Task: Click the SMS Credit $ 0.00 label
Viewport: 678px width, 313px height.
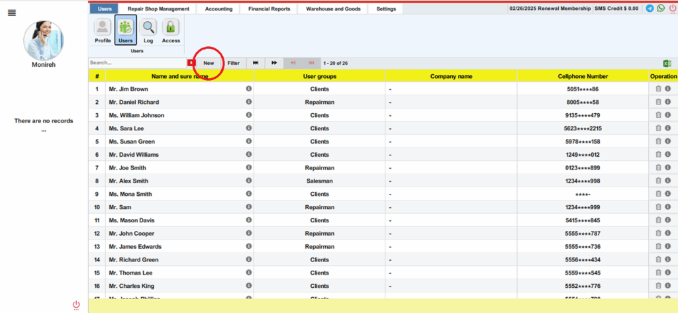Action: point(616,8)
